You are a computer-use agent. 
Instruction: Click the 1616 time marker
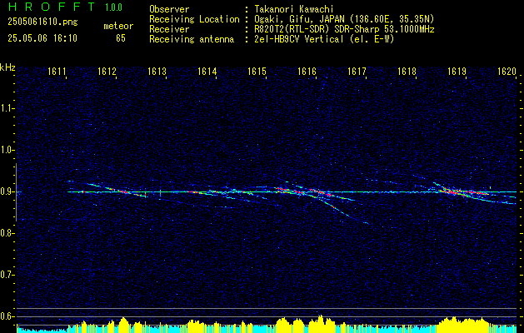point(307,72)
